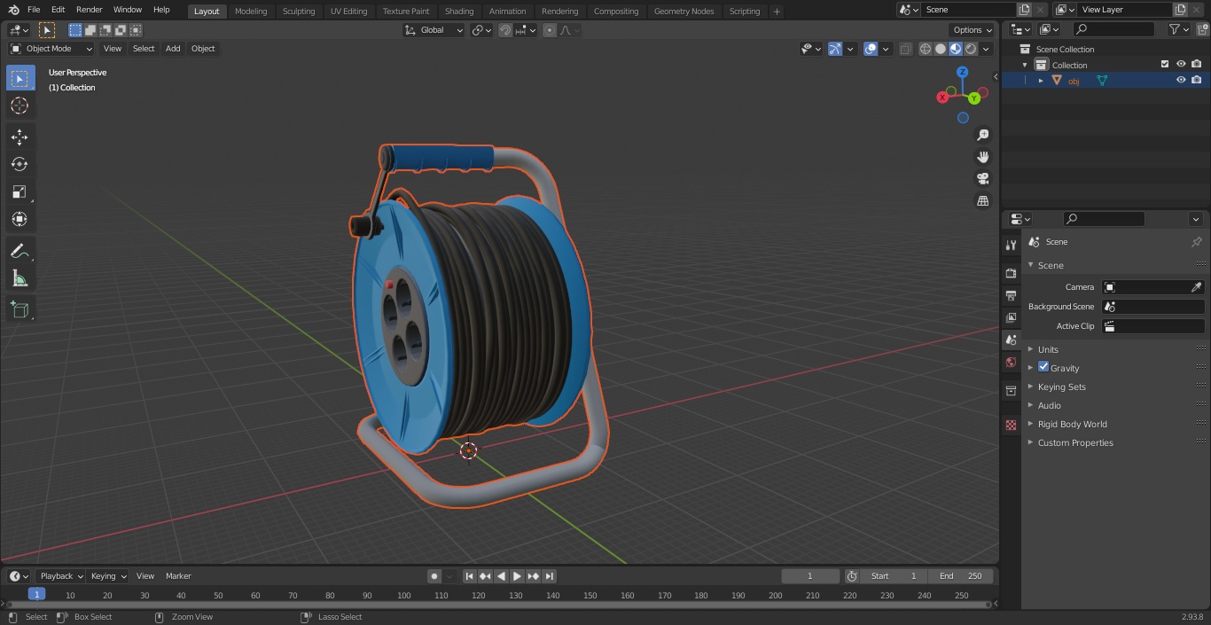Play the animation forward

(517, 576)
